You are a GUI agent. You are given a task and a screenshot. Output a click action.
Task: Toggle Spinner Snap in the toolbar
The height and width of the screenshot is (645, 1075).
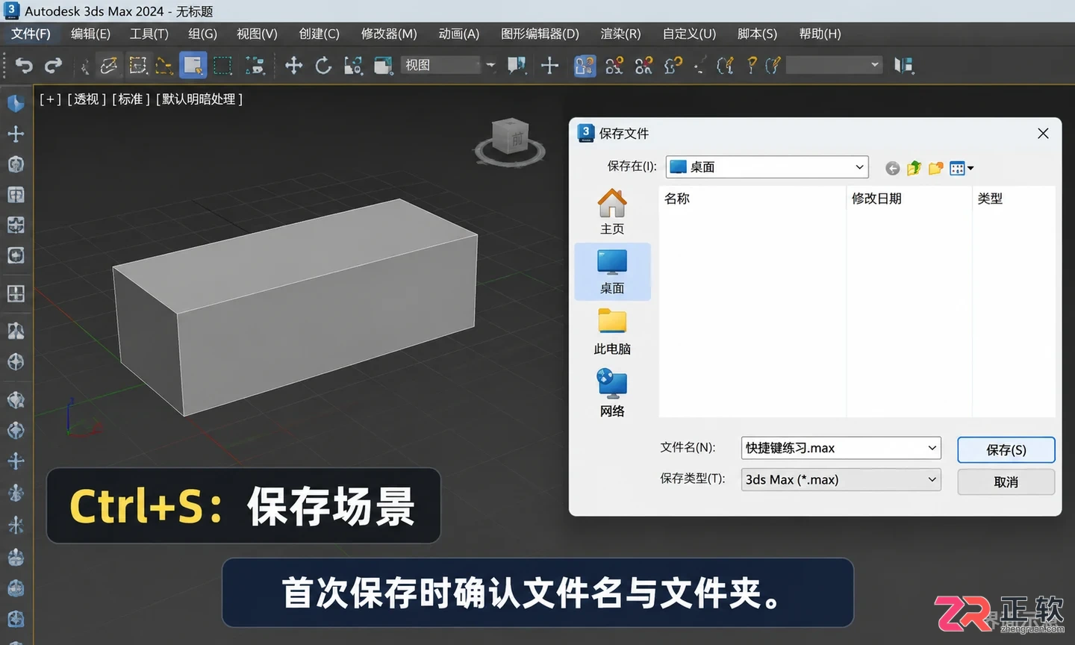tap(673, 66)
